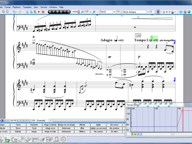Screen dimensions: 192x144
Task: Open the notes palette tab icon
Action: [x=21, y=140]
